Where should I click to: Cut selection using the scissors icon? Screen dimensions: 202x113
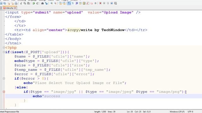21,3
